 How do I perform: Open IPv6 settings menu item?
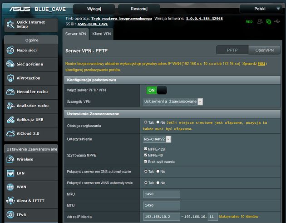click(x=31, y=215)
